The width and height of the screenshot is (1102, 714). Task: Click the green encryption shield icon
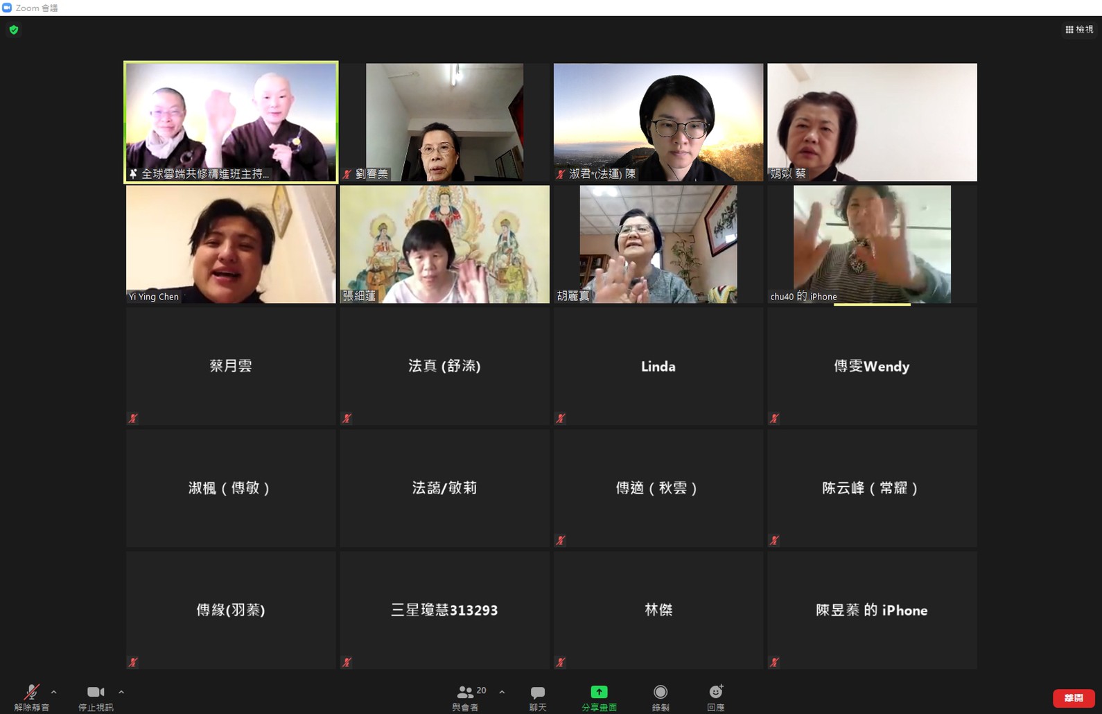pyautogui.click(x=14, y=30)
